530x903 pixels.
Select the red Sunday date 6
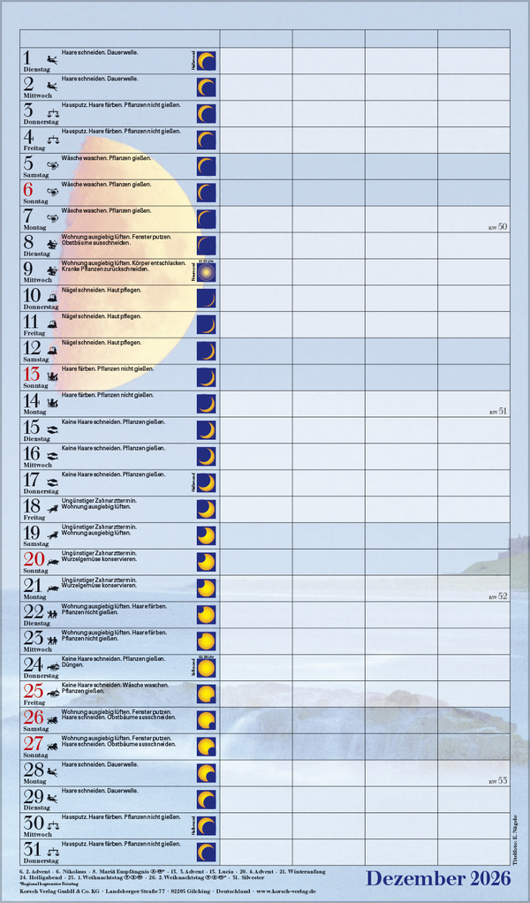28,190
